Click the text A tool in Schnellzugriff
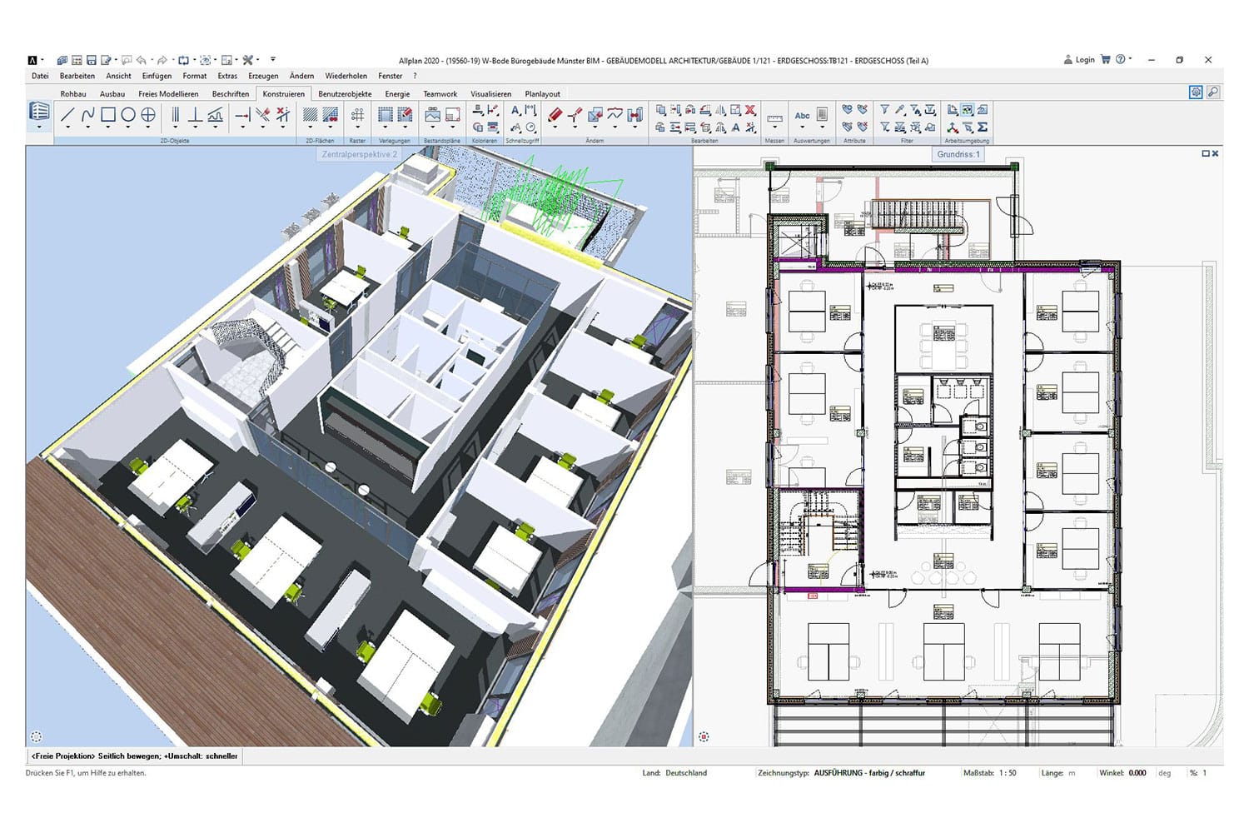 (x=515, y=110)
